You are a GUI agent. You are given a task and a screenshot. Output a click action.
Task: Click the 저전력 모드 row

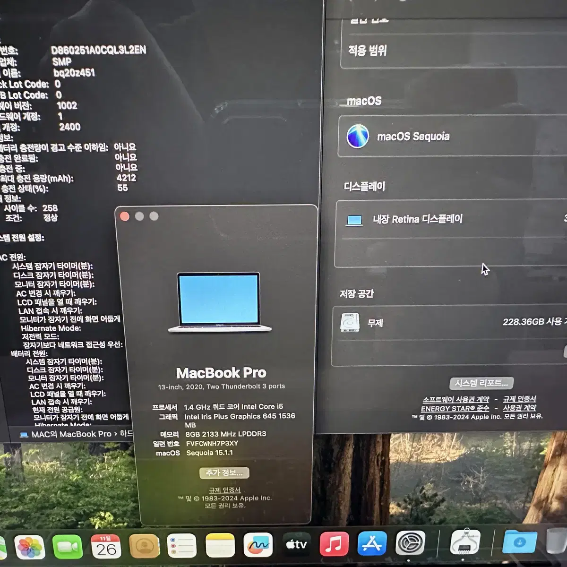[41, 336]
